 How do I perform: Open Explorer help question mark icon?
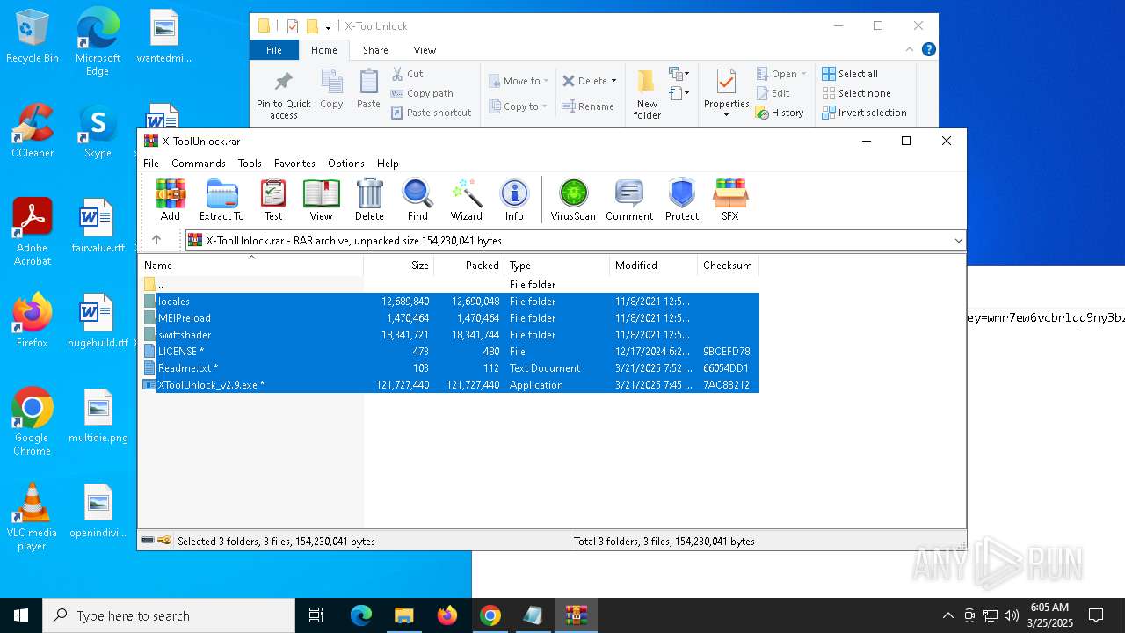pyautogui.click(x=928, y=50)
